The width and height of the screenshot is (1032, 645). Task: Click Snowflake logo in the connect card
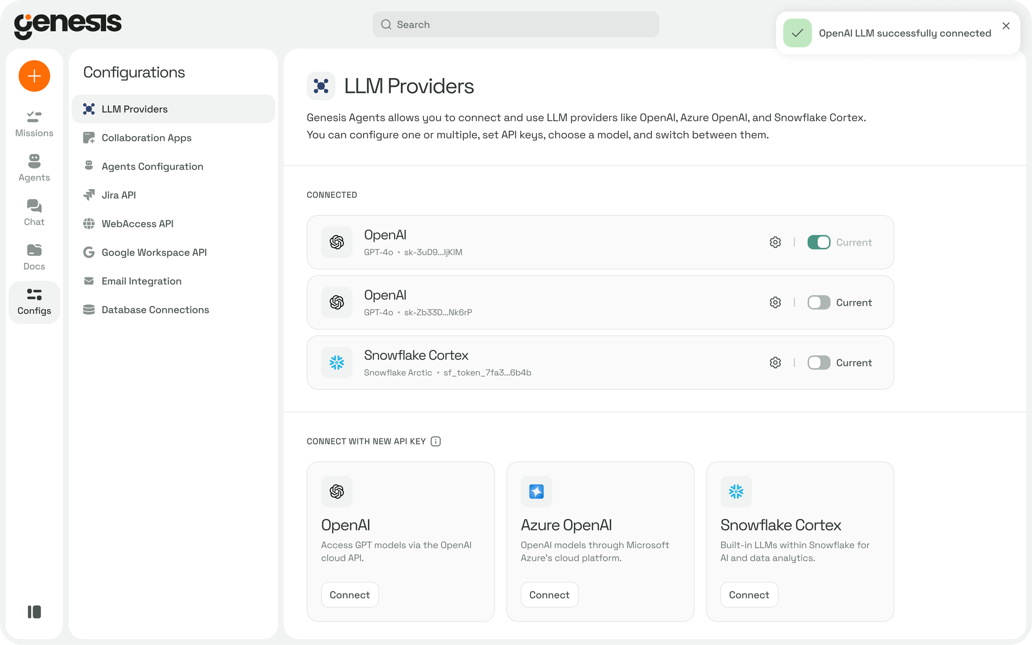click(736, 491)
